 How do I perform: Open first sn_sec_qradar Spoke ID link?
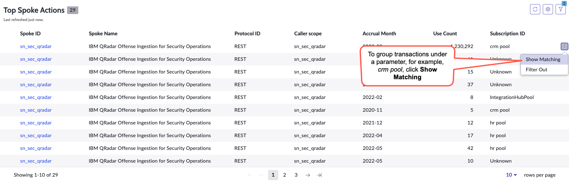pyautogui.click(x=36, y=46)
